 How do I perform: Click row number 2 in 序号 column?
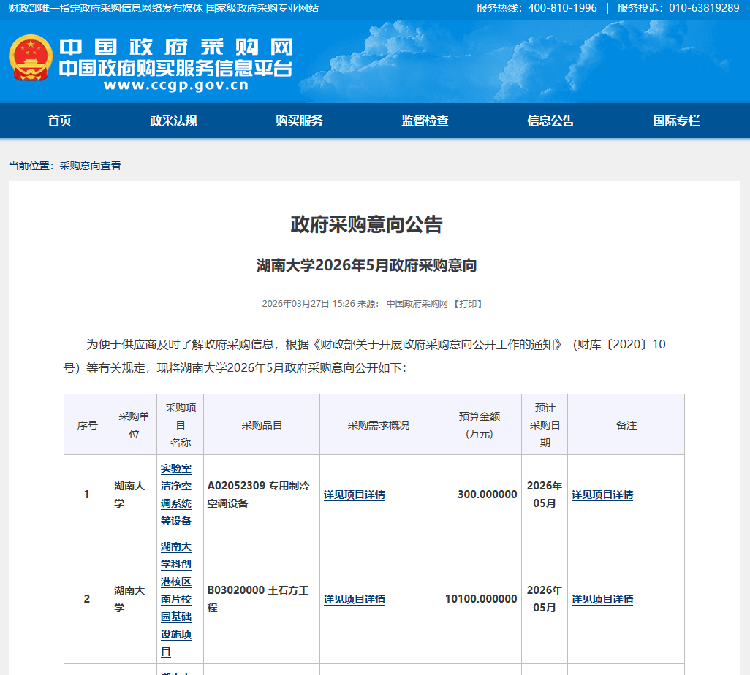[86, 599]
